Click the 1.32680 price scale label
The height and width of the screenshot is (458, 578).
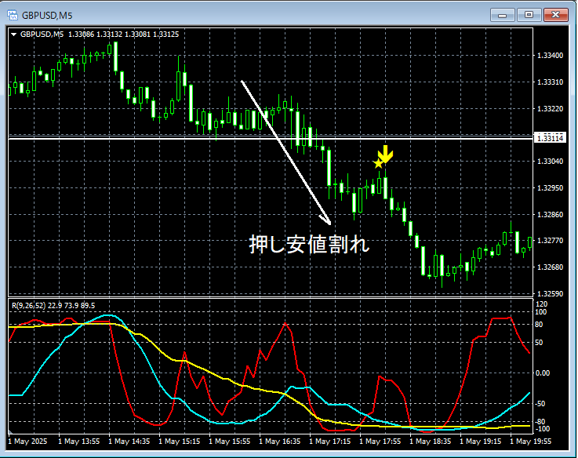point(550,267)
